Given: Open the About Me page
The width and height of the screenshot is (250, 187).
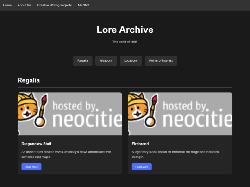Looking at the screenshot, I should (25, 5).
